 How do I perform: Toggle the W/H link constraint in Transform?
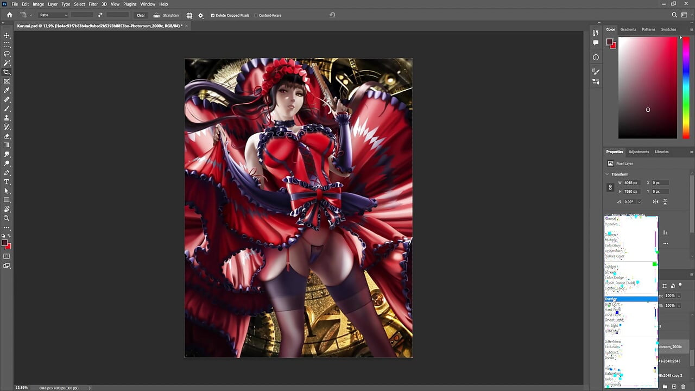(610, 187)
